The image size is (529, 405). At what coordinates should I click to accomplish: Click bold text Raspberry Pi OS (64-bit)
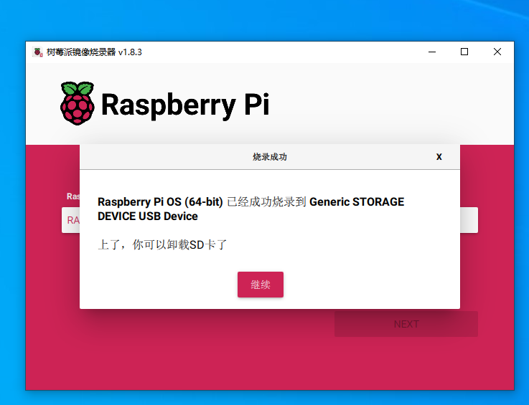[x=160, y=202]
